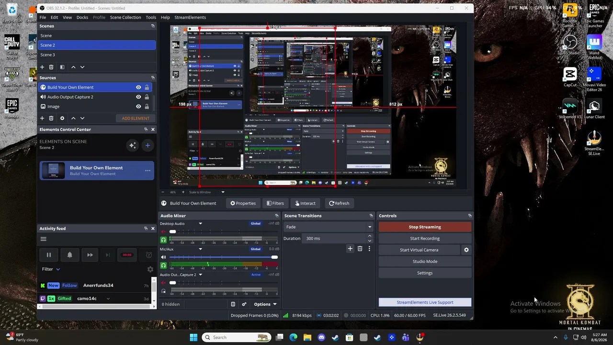
Task: Open advanced audio properties gear icon
Action: pyautogui.click(x=244, y=304)
